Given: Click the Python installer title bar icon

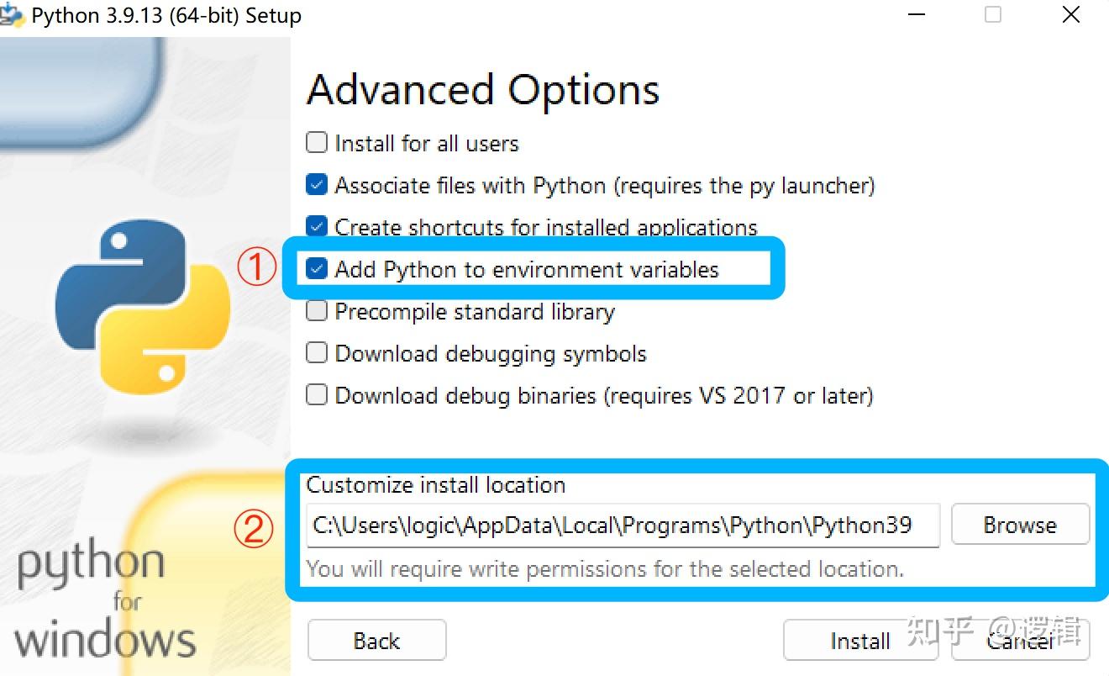Looking at the screenshot, I should pyautogui.click(x=12, y=14).
